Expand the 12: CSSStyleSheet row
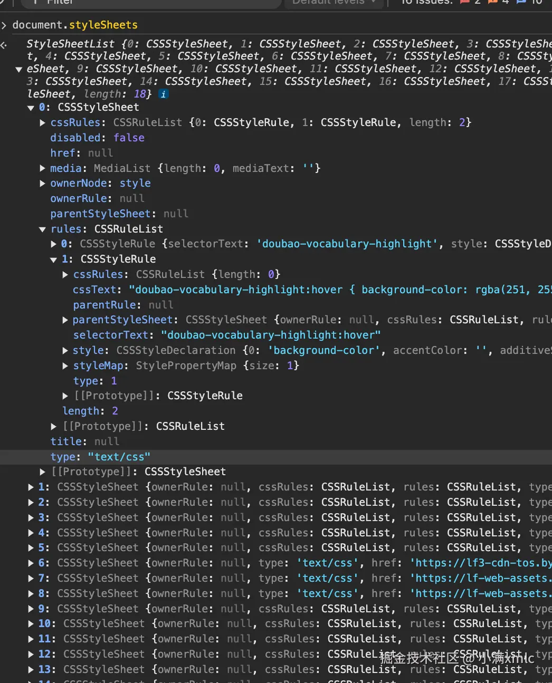552x683 pixels. pos(31,654)
